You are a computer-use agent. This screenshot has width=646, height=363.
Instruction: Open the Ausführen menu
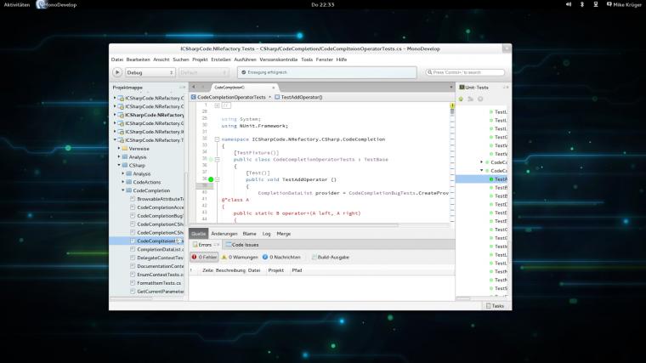click(245, 60)
